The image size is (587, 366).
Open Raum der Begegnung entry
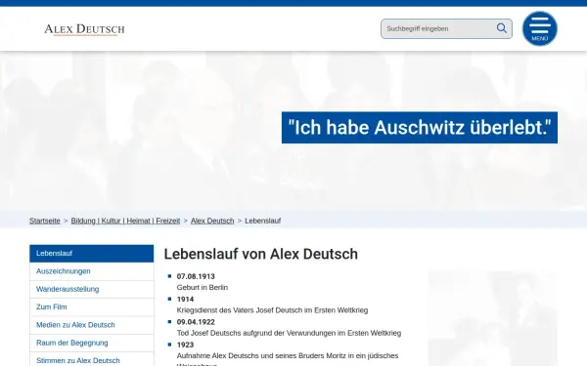(x=92, y=343)
